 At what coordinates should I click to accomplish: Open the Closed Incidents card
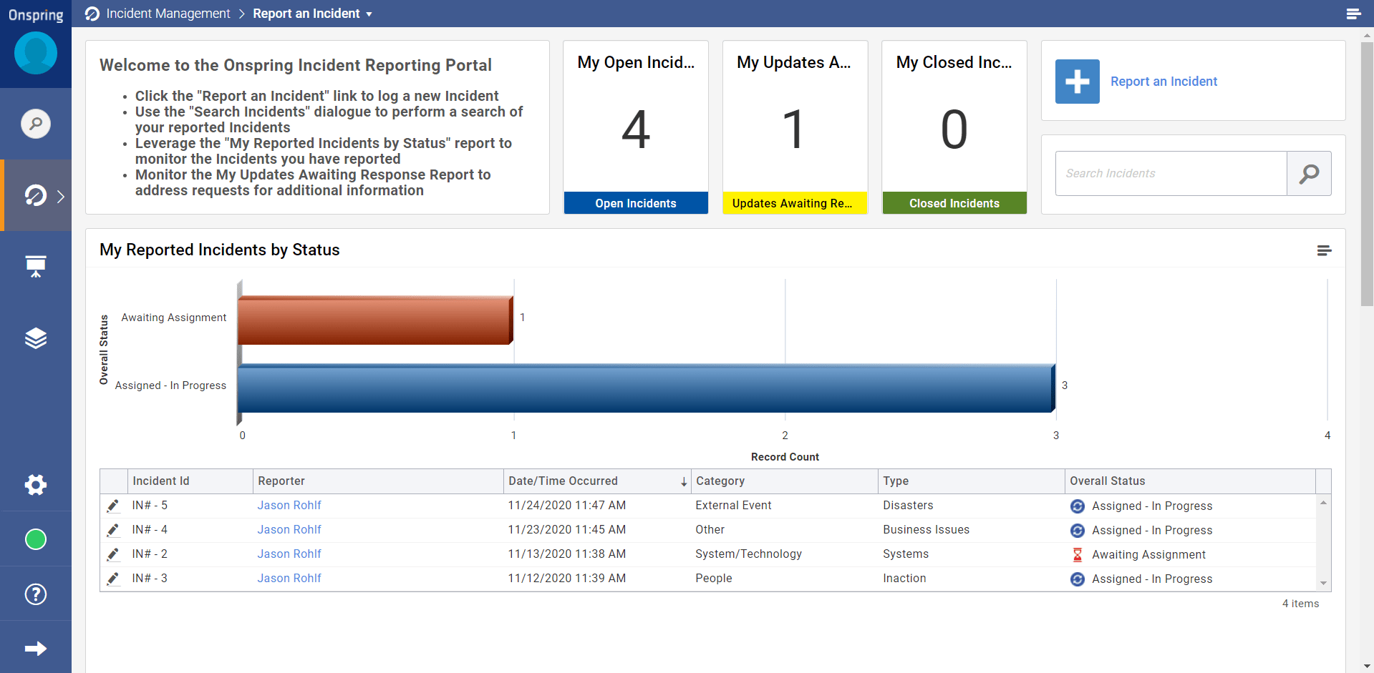(x=954, y=127)
